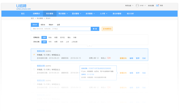
Task: Select 全部 in 发布日期 filter
Action: click(x=44, y=42)
